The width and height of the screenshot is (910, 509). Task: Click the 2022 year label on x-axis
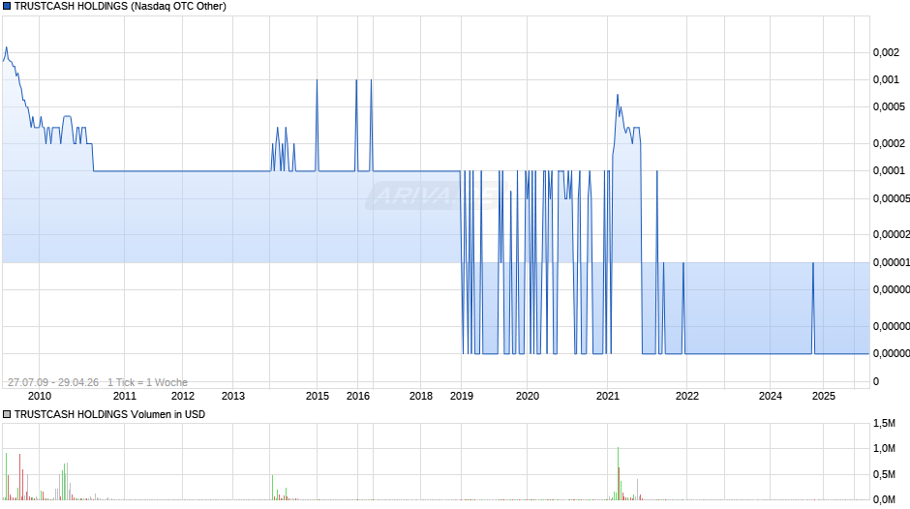coord(687,396)
